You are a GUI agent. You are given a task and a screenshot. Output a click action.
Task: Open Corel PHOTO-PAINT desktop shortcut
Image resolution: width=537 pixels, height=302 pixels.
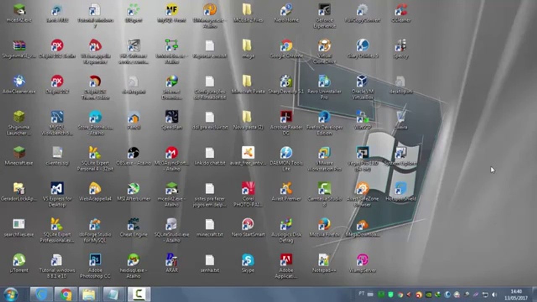(248, 195)
